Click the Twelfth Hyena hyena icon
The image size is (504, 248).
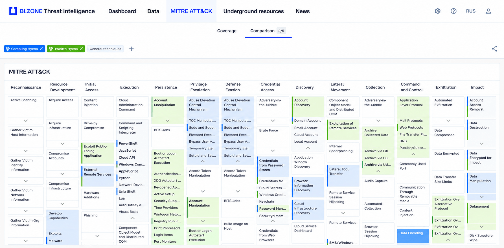51,49
